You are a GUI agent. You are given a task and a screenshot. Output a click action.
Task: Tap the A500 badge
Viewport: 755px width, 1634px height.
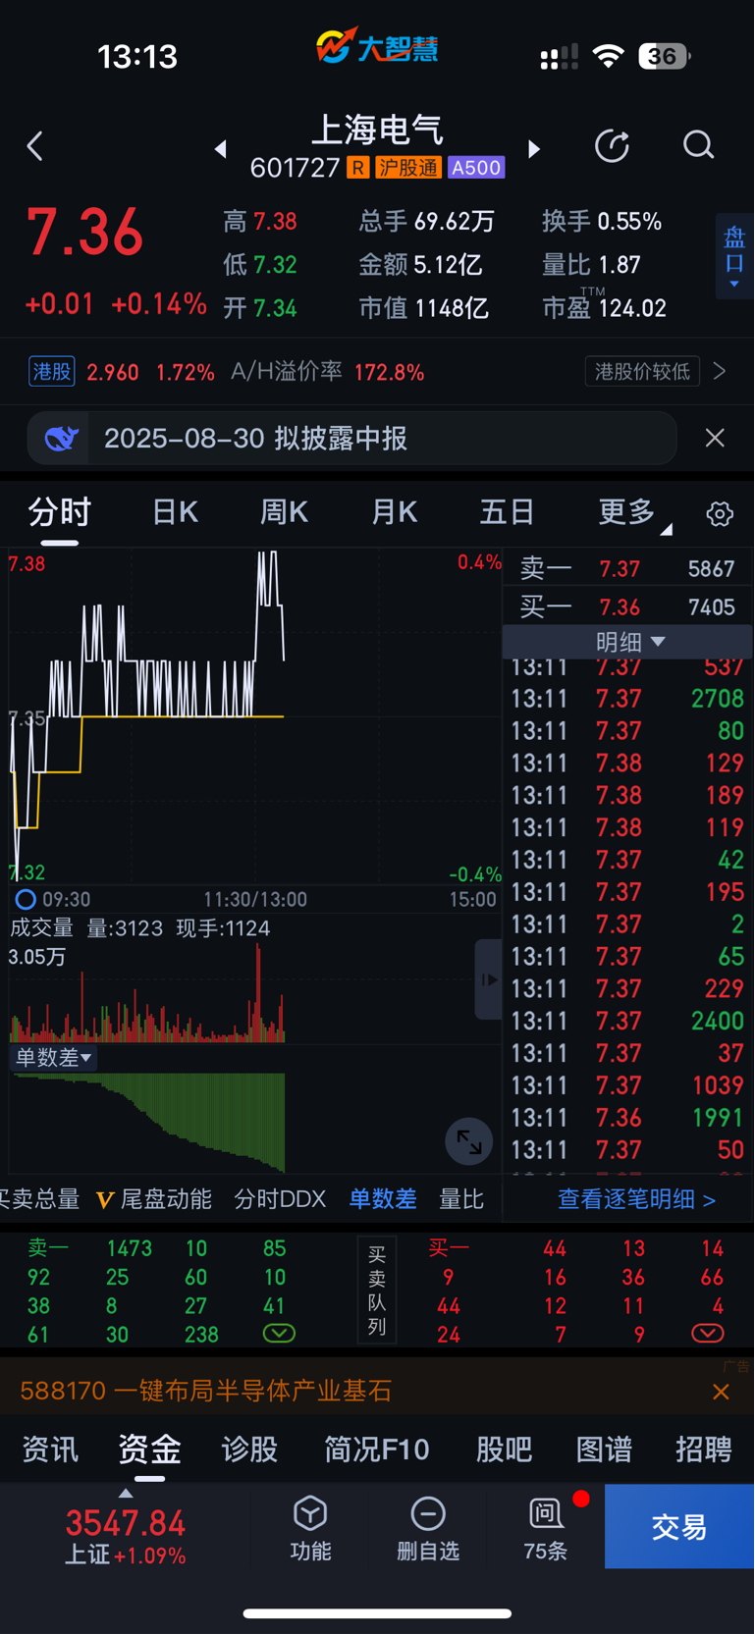click(x=476, y=168)
